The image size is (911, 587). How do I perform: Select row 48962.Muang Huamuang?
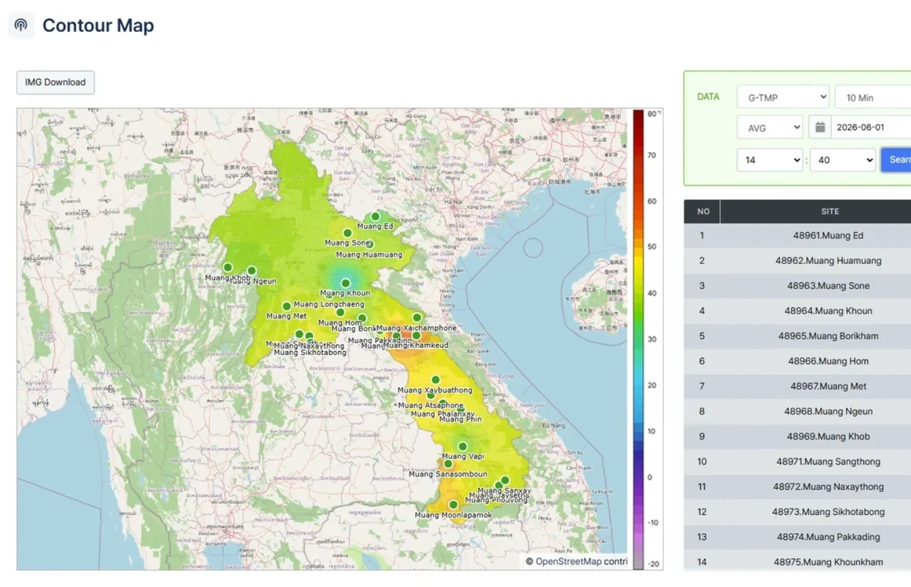click(798, 261)
